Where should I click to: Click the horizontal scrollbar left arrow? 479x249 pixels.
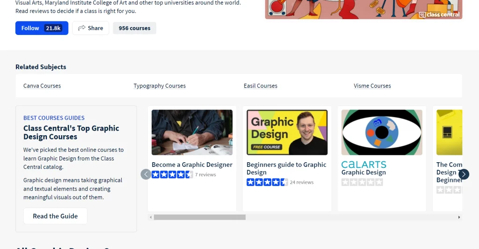[151, 217]
